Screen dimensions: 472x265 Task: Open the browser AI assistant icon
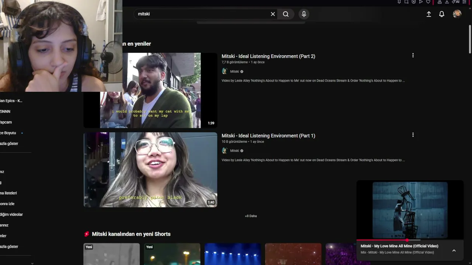[456, 2]
